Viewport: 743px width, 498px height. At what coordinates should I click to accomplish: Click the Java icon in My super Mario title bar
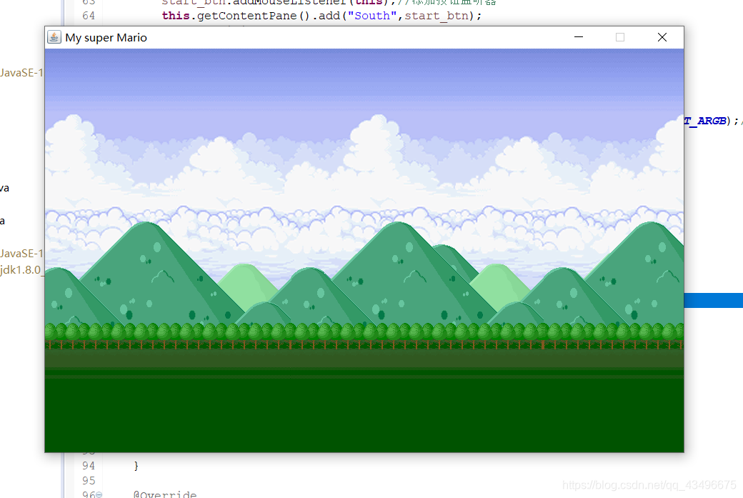tap(54, 37)
